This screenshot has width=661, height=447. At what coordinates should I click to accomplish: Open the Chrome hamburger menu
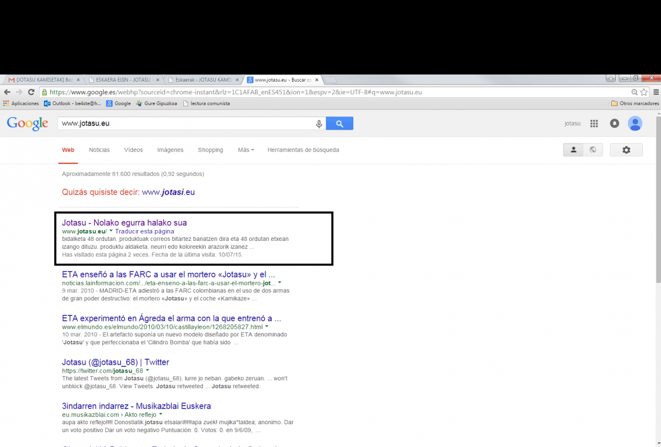pyautogui.click(x=656, y=92)
